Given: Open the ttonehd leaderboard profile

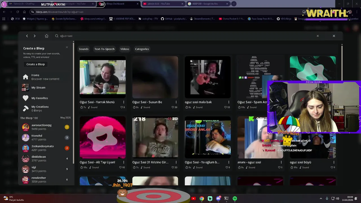Looking at the screenshot, I should click(x=45, y=138).
